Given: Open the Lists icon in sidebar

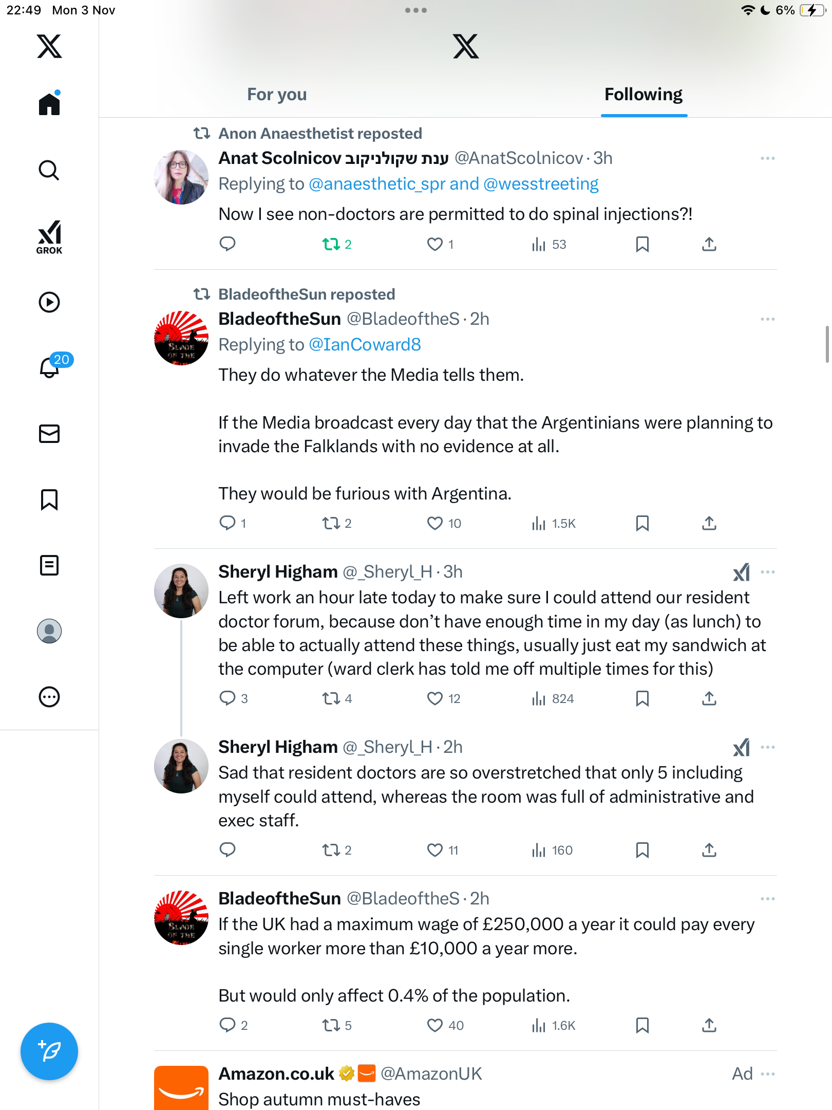Looking at the screenshot, I should coord(49,565).
